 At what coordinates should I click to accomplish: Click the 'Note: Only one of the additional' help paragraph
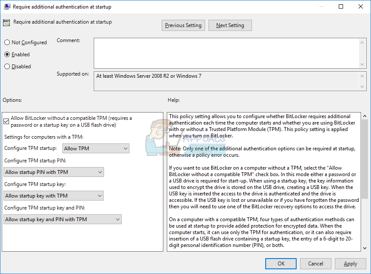262,152
